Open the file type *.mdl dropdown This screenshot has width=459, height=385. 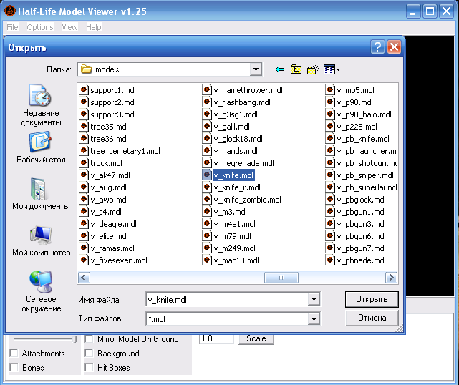tap(313, 318)
